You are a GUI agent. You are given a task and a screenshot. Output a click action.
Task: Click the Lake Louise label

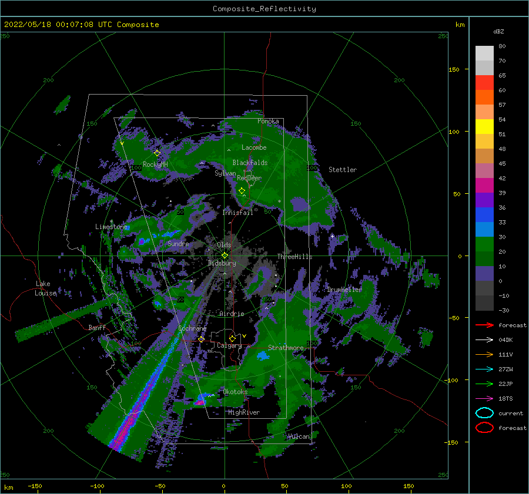45,288
